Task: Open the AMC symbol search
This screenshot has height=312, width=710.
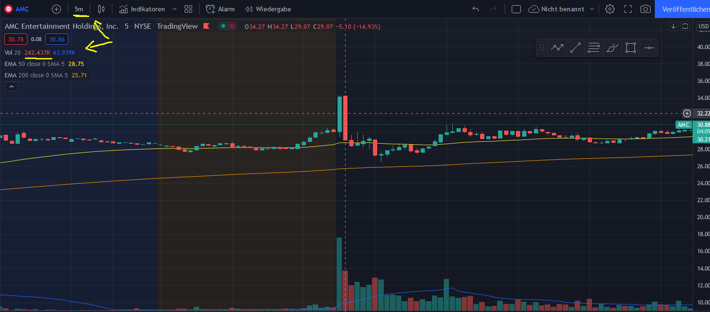Action: tap(17, 9)
